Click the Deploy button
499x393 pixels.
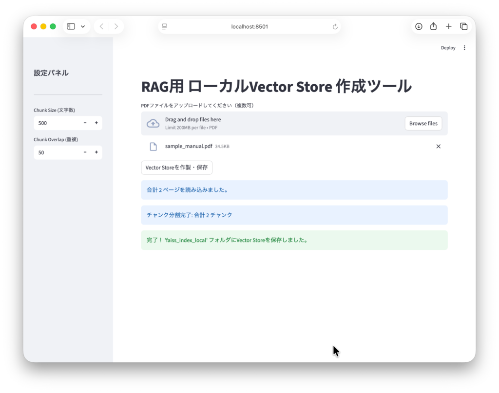click(448, 48)
